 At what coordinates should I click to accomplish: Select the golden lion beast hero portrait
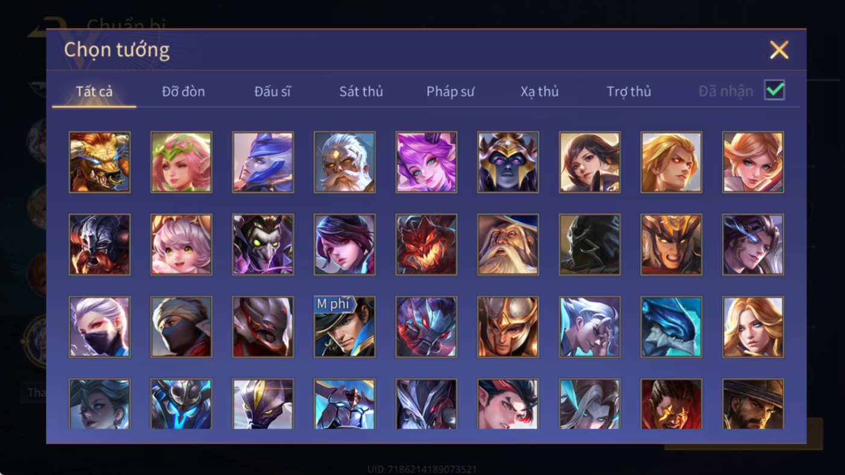99,163
